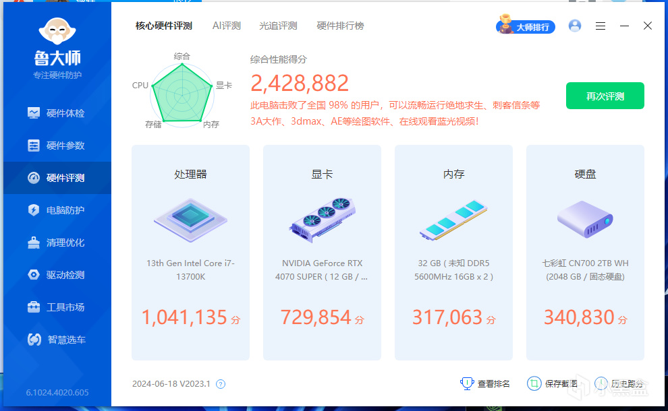The height and width of the screenshot is (411, 668).
Task: Click the help question-mark icon
Action: point(220,384)
